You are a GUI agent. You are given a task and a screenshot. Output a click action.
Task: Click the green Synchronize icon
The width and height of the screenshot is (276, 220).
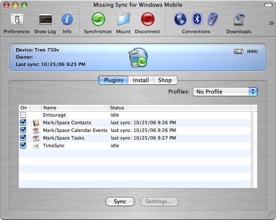98,19
